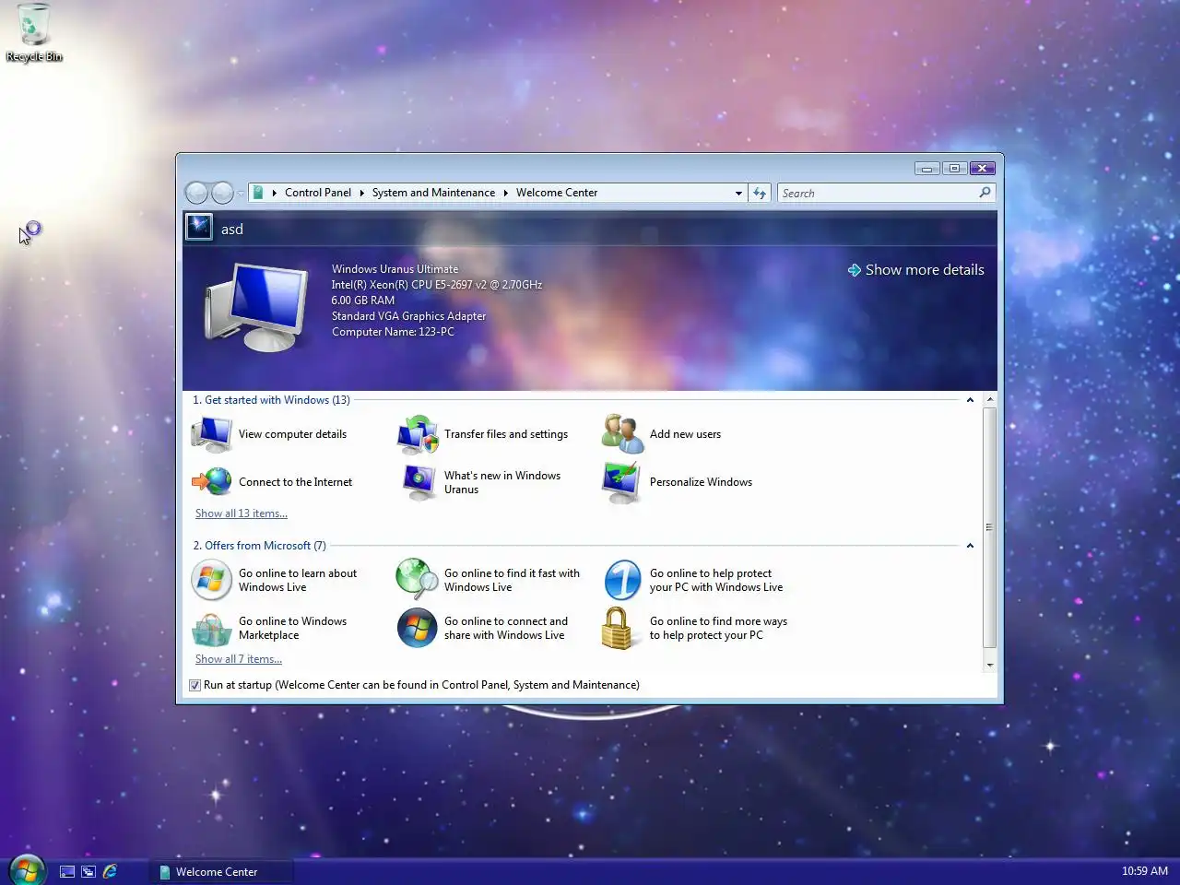
Task: Click the 'Windows Uranus Ultimate' text
Action: click(x=395, y=269)
